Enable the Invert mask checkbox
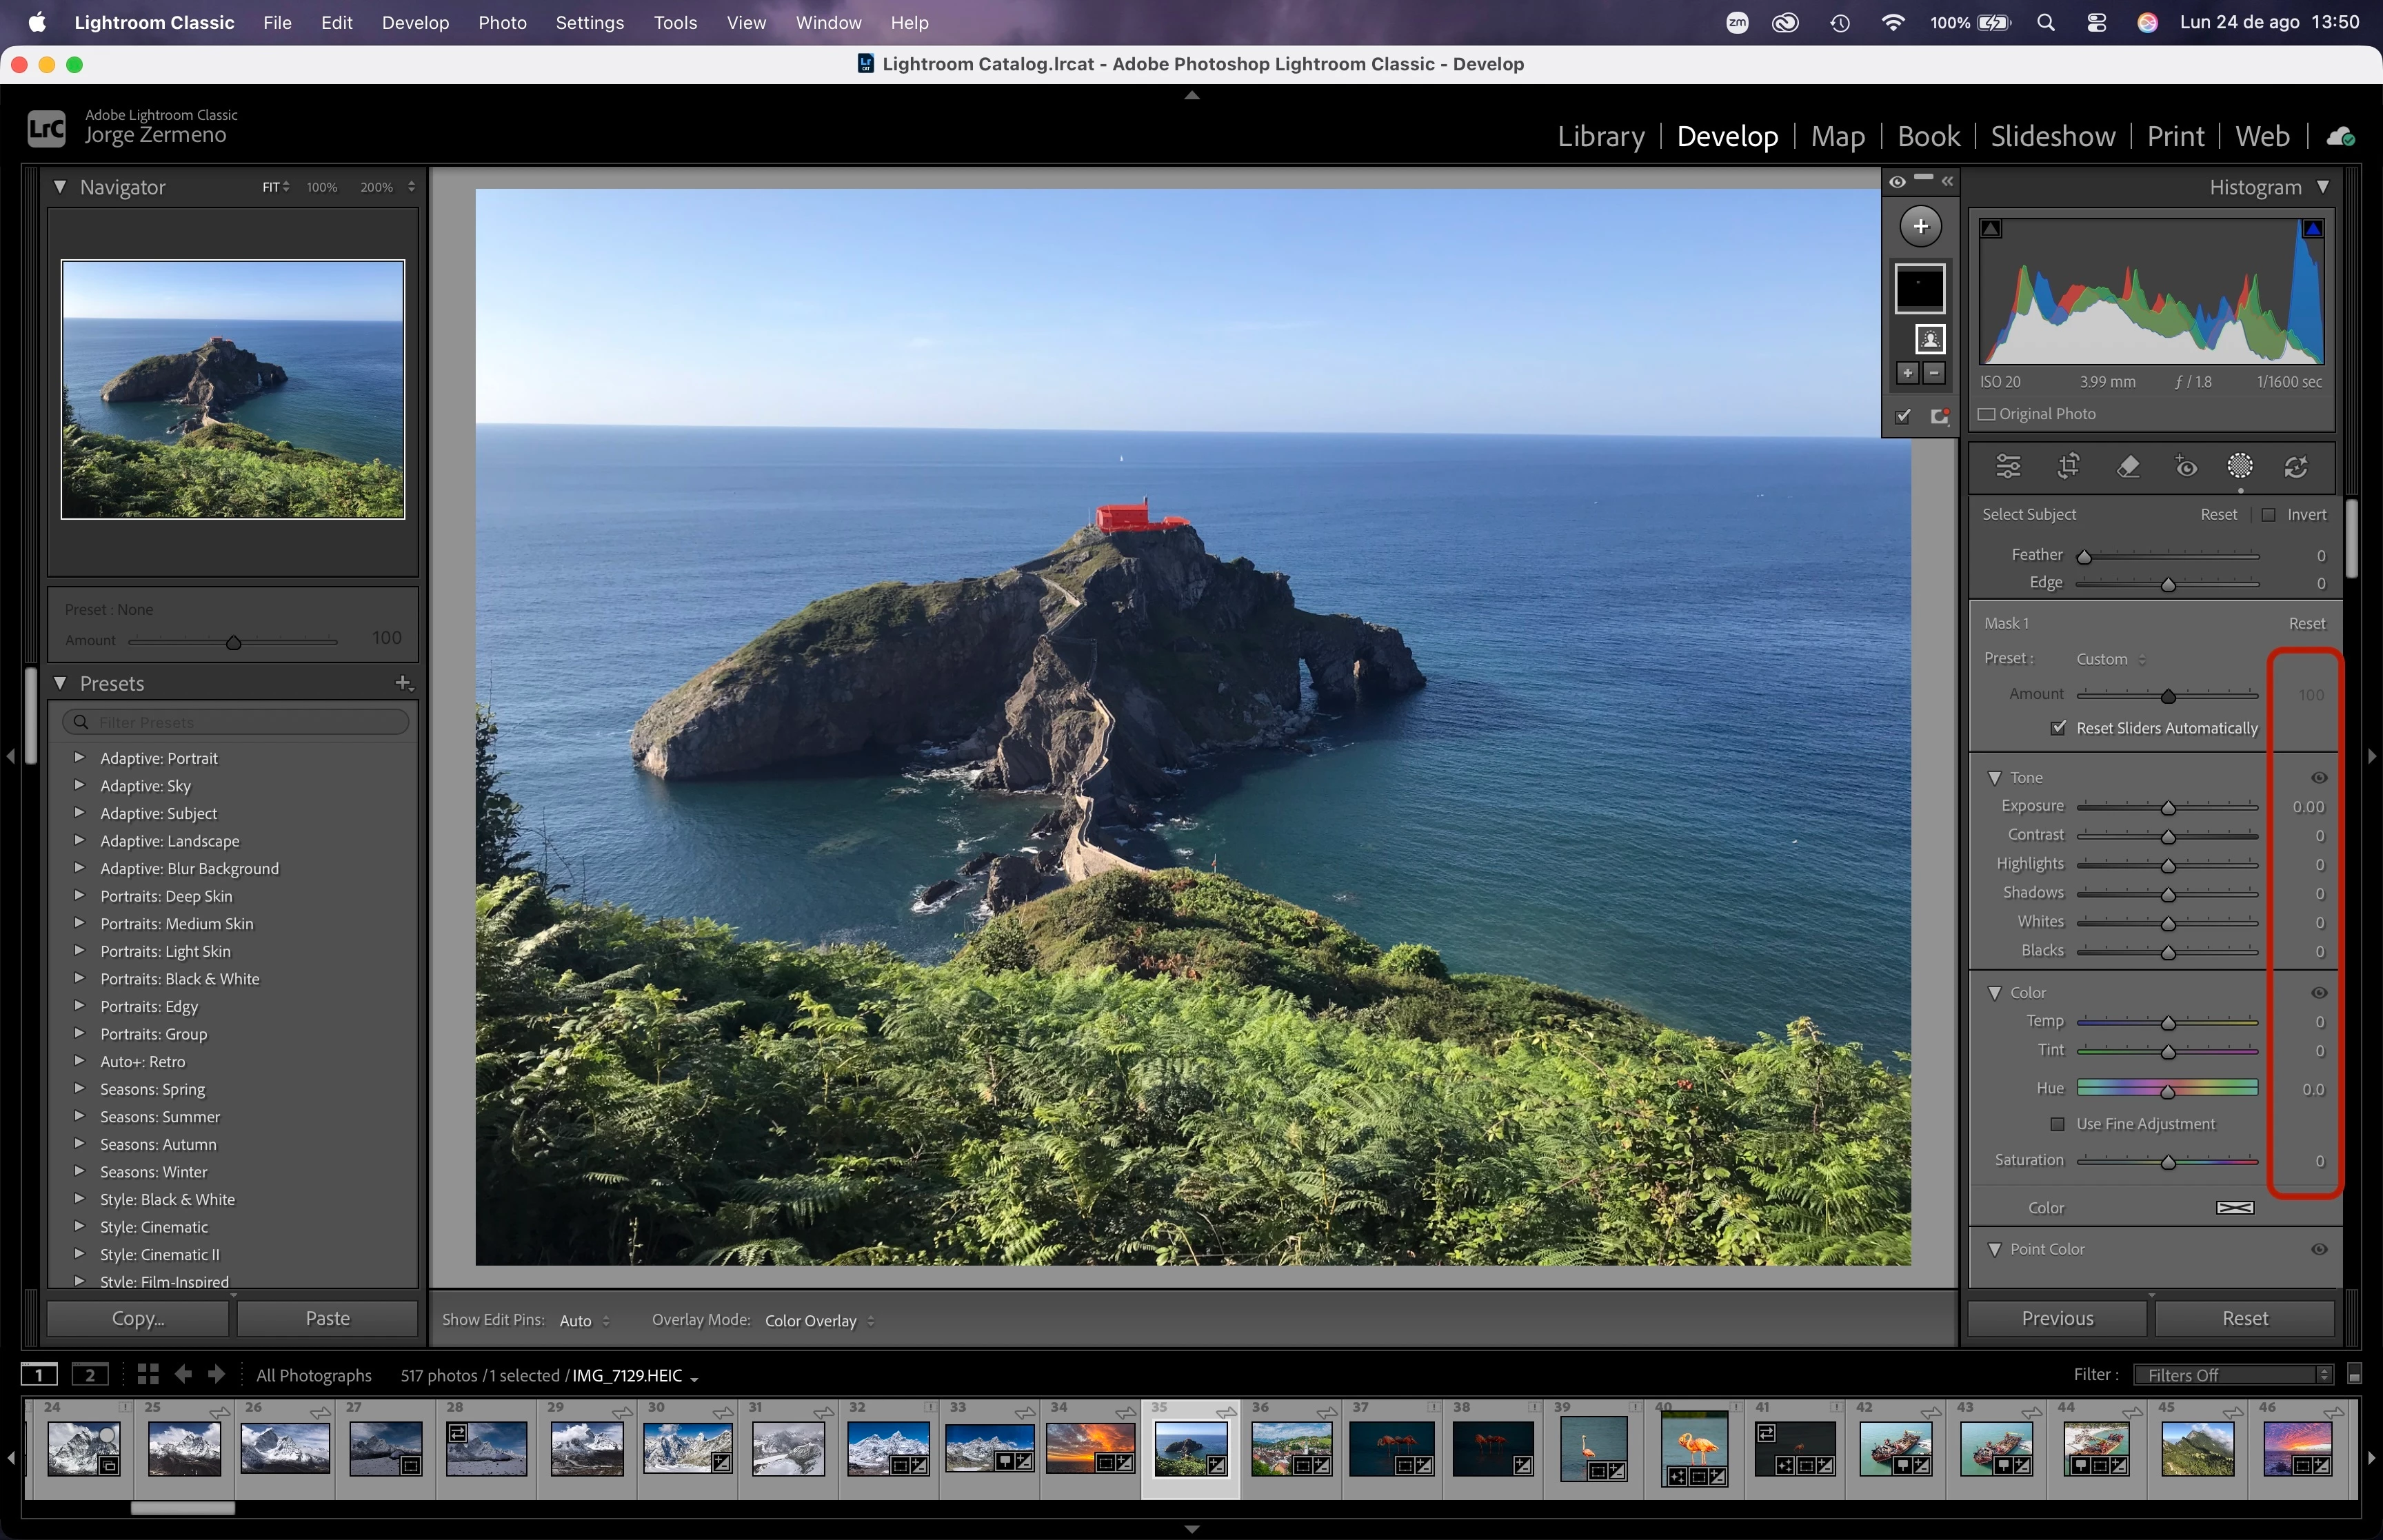 tap(2268, 514)
